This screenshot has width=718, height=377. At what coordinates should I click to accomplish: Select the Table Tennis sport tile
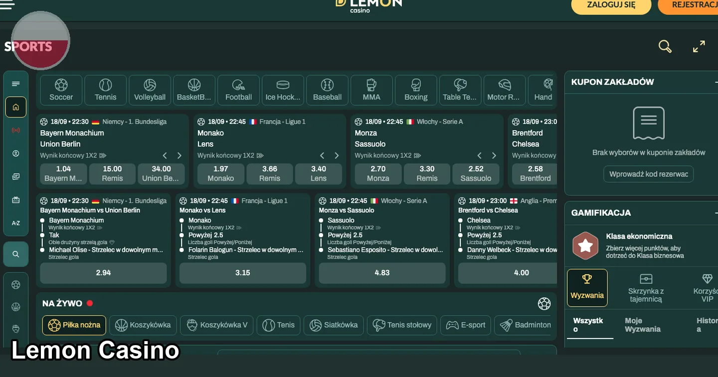[461, 90]
